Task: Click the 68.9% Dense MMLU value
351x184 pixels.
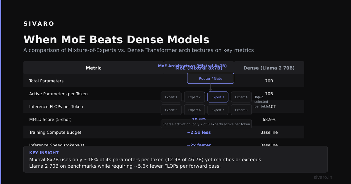Action: [269, 119]
